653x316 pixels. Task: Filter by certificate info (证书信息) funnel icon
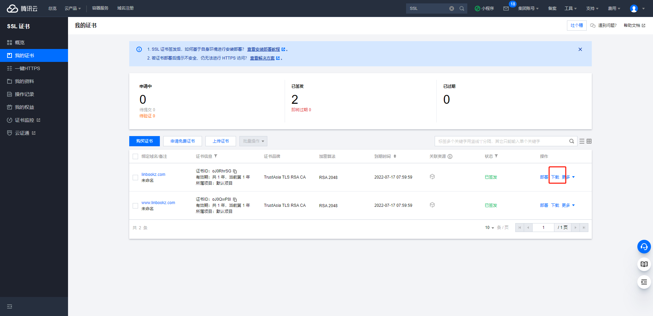click(216, 156)
